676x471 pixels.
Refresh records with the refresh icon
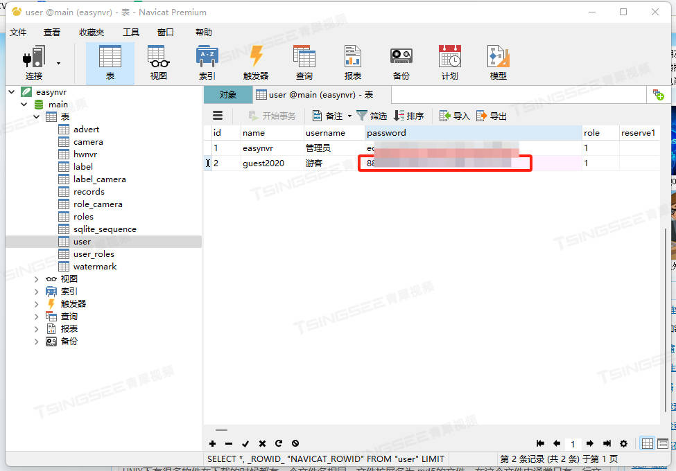(x=279, y=443)
